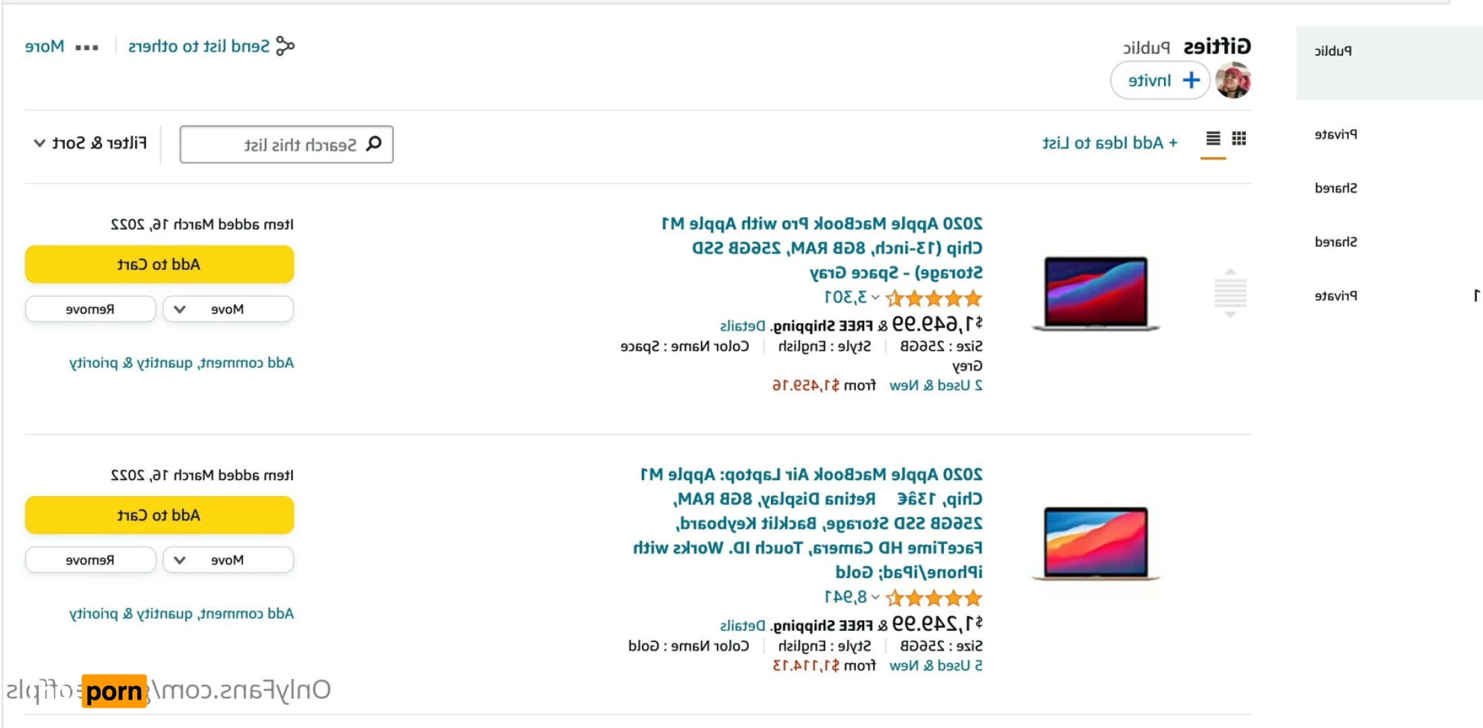Screen dimensions: 1483x728
Task: Click Add Idea to List link
Action: tap(1109, 143)
